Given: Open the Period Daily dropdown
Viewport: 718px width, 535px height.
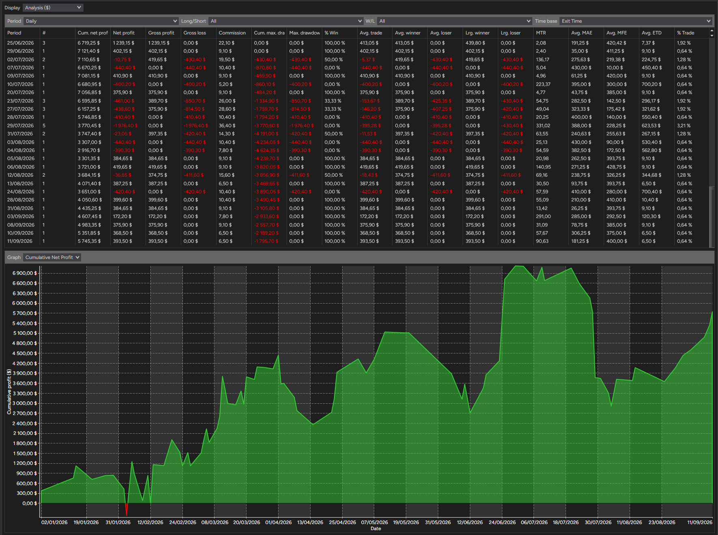Looking at the screenshot, I should 101,21.
